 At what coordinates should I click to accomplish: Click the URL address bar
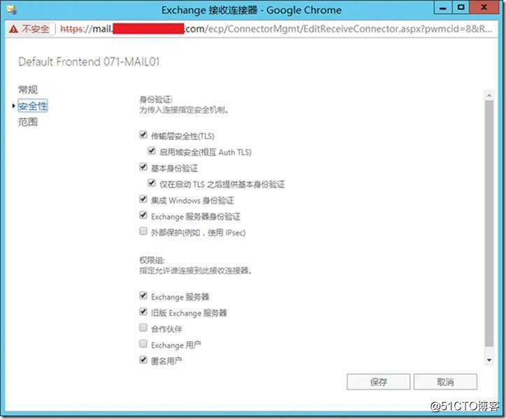[276, 29]
